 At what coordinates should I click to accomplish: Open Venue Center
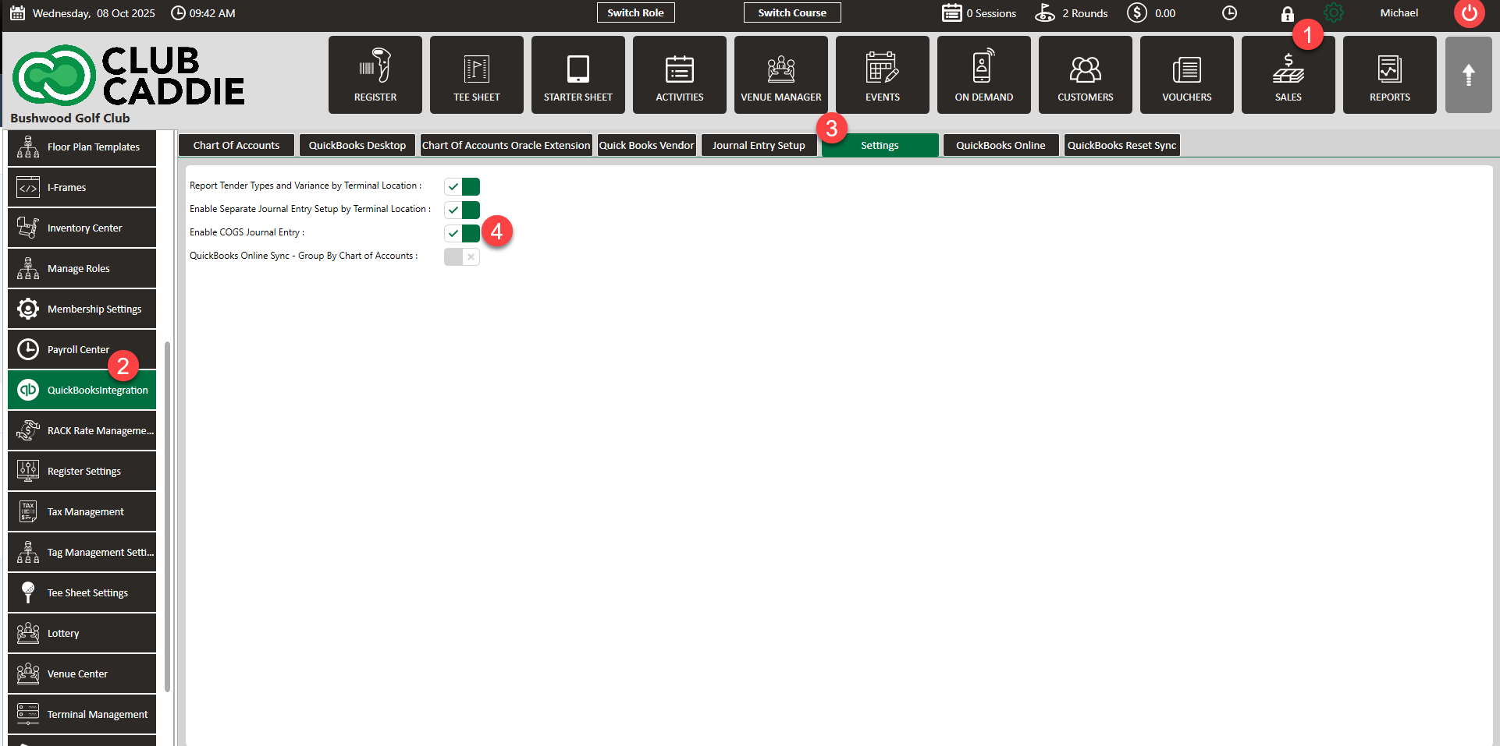(x=82, y=674)
